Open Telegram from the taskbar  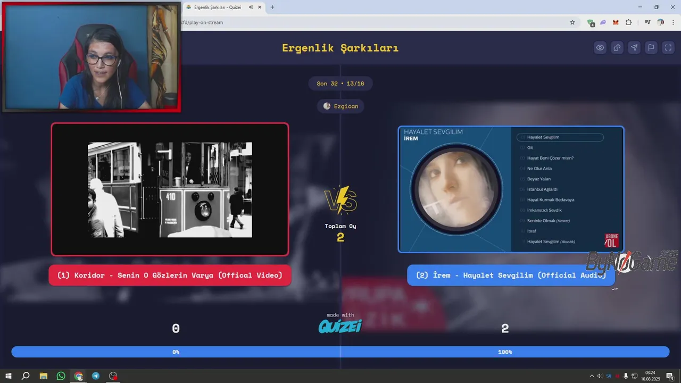click(96, 376)
